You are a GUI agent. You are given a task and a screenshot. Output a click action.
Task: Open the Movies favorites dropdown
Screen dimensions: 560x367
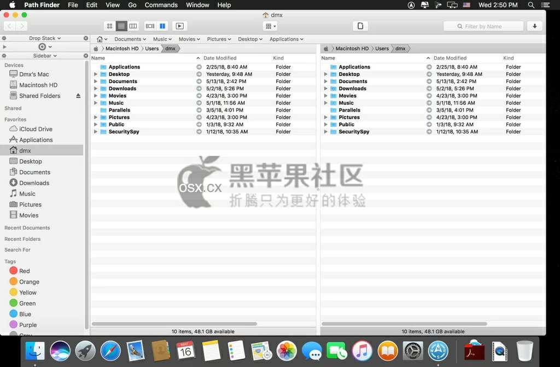(x=189, y=39)
